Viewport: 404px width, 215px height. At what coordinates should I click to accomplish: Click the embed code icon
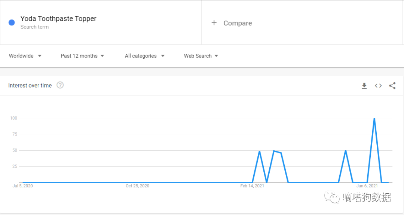tap(378, 86)
